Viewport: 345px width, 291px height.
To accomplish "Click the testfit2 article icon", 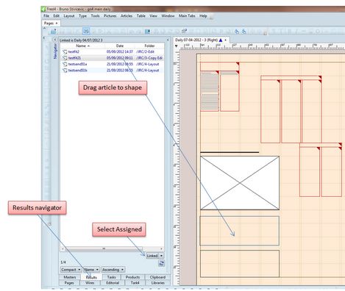I will tap(65, 51).
